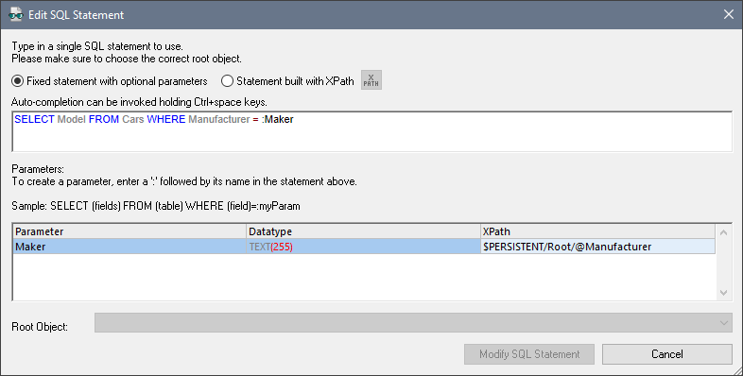Click the :Maker parameter in the SQL
Viewport: 743px width, 376px height.
(277, 119)
